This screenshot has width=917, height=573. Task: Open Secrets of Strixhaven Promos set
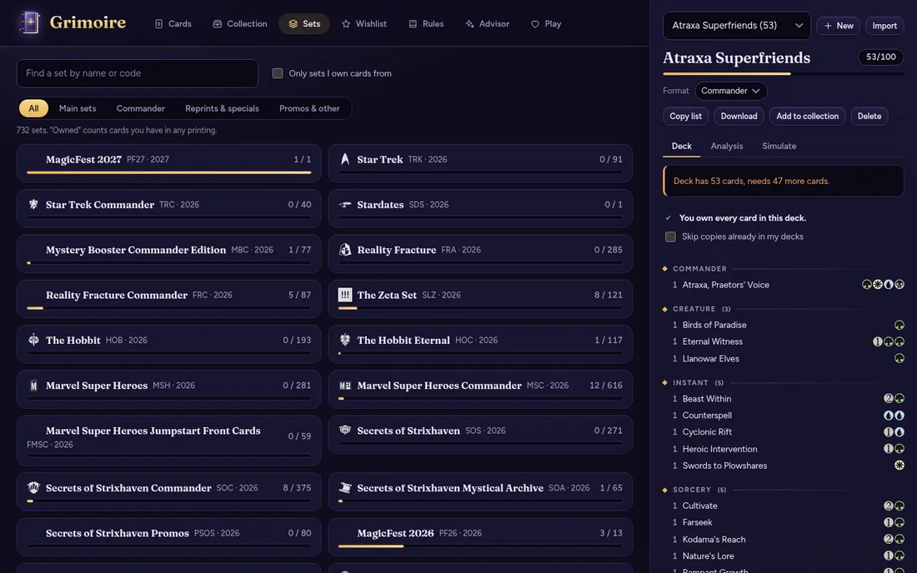(169, 537)
